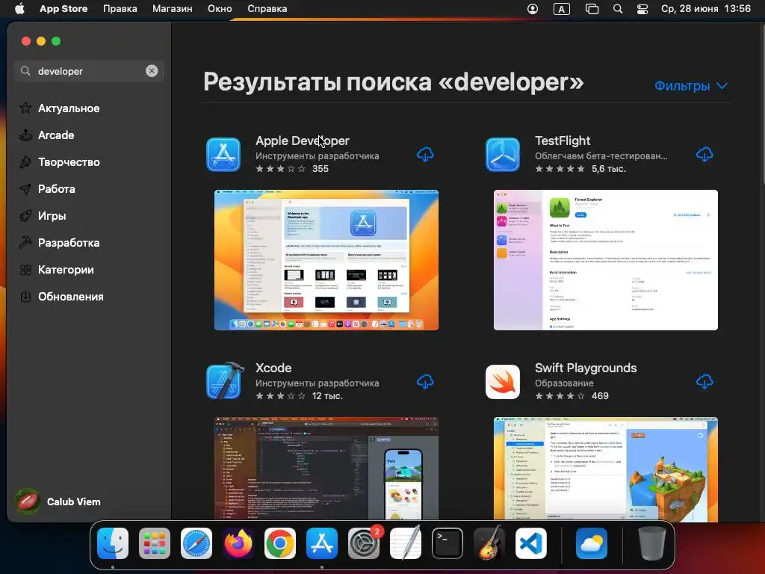The width and height of the screenshot is (765, 574).
Task: Launch Terminal from the Dock
Action: [447, 543]
